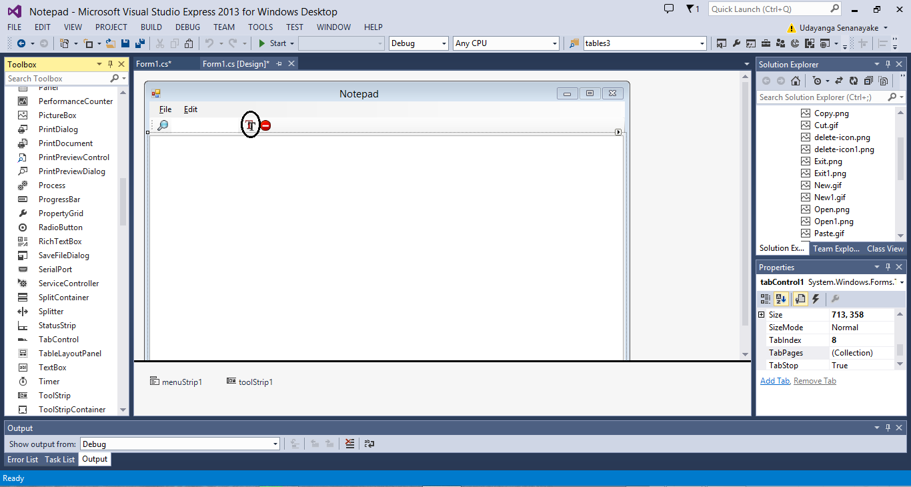Open the form's File menu item
The image size is (911, 487).
point(165,109)
